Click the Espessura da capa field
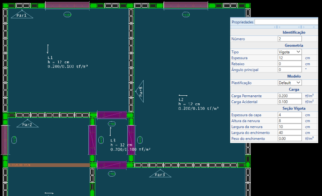322x196 pixels. click(290, 115)
